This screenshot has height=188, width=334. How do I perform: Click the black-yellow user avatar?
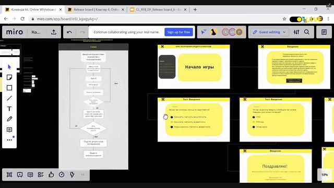213,32
